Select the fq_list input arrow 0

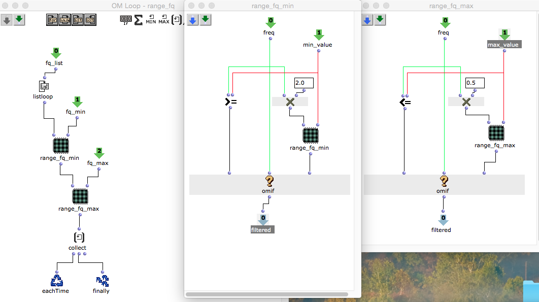point(56,53)
